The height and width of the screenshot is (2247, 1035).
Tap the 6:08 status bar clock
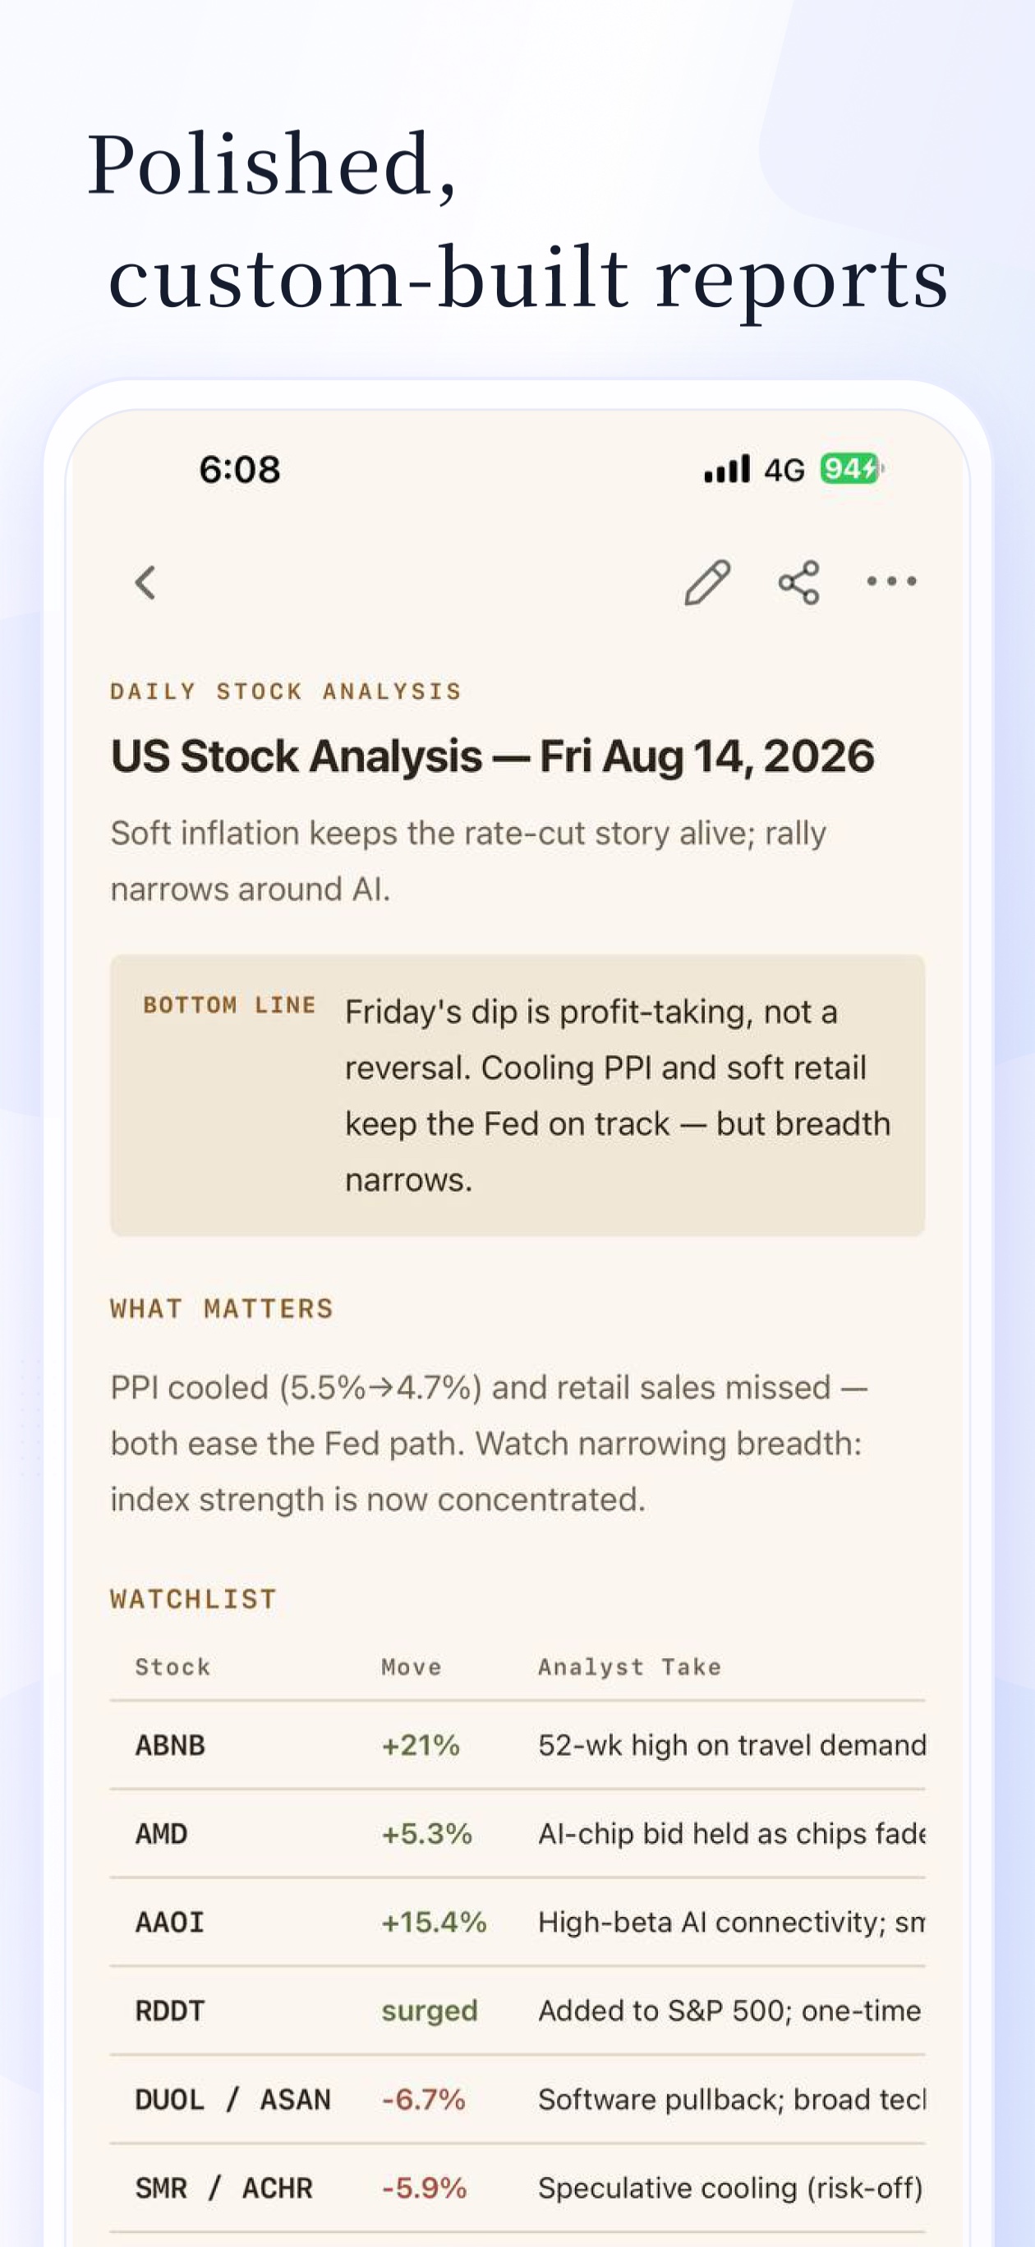point(240,470)
